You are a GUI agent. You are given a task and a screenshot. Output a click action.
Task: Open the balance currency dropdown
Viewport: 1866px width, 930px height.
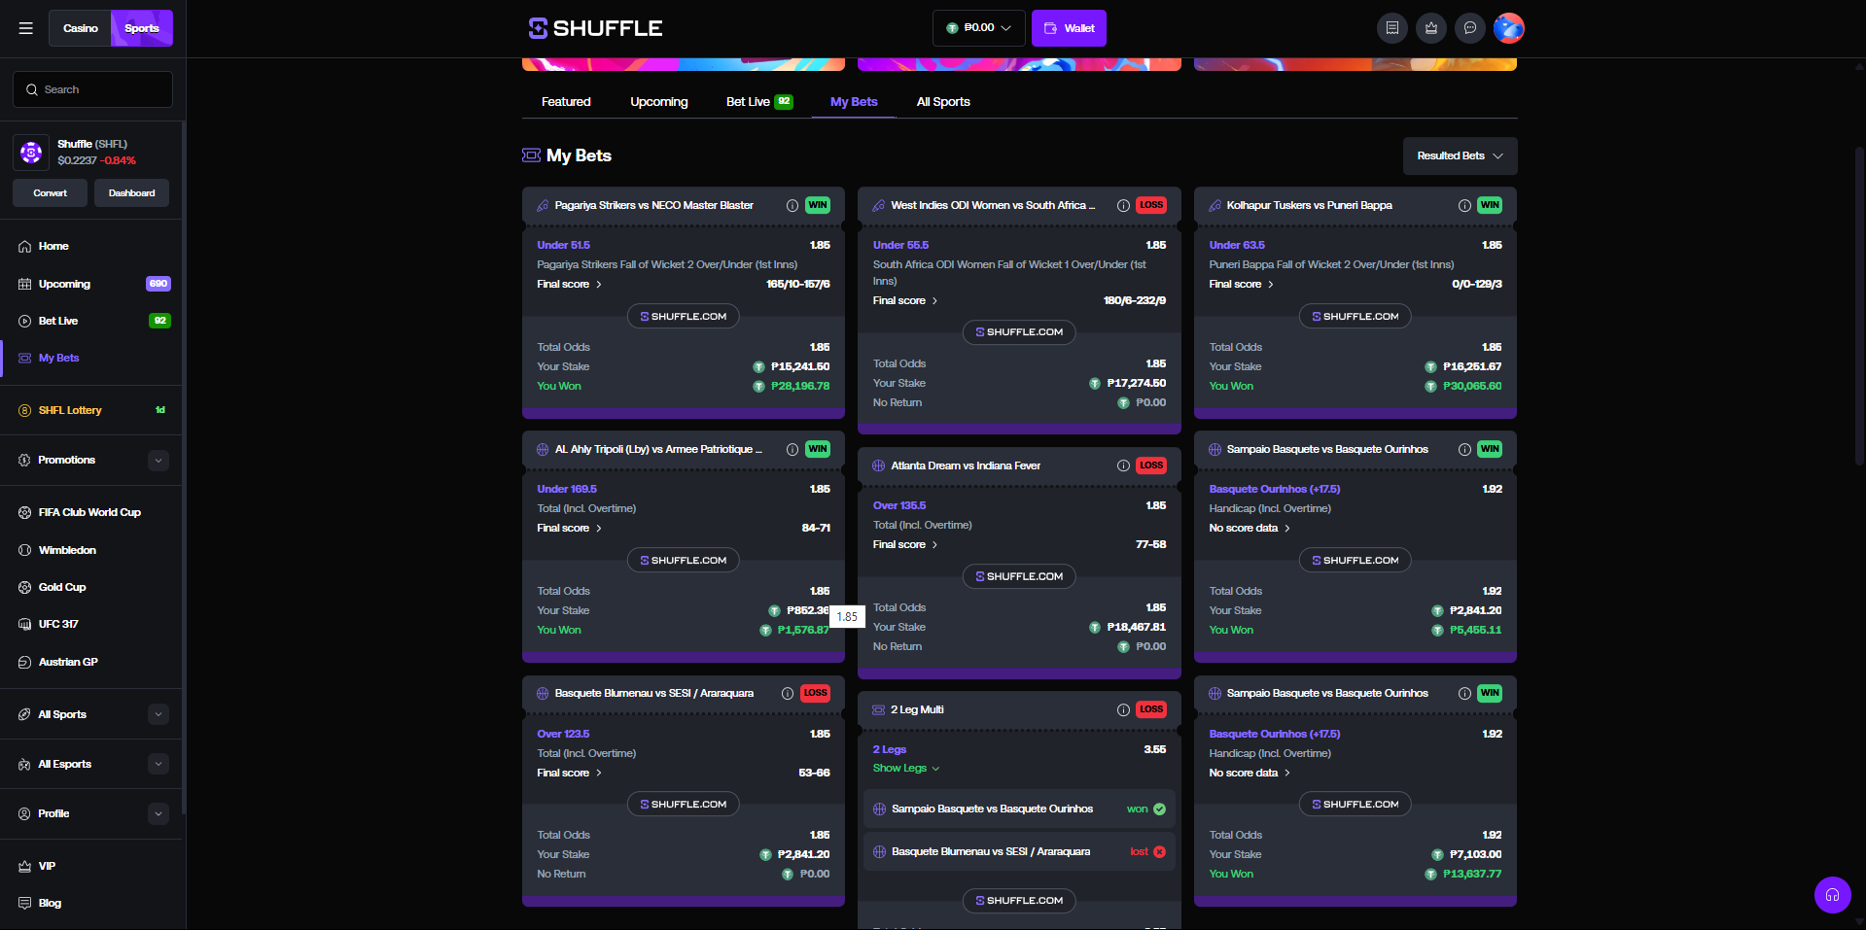pyautogui.click(x=978, y=28)
